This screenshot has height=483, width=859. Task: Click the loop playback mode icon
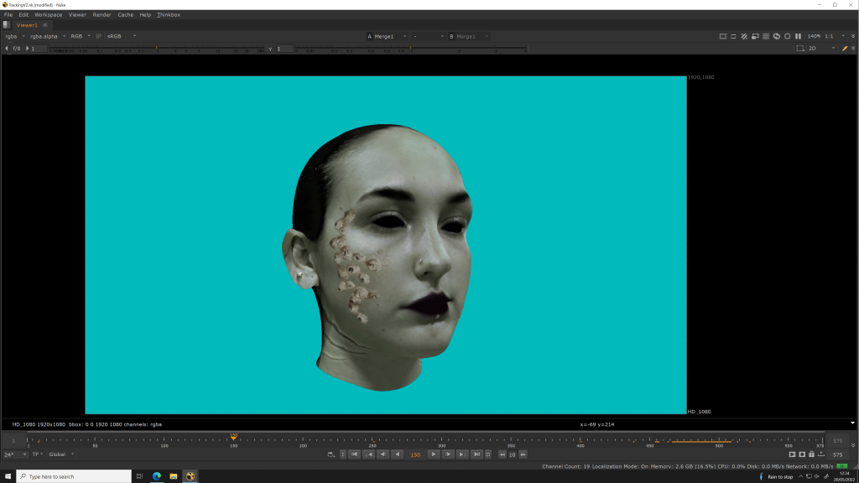coord(331,454)
